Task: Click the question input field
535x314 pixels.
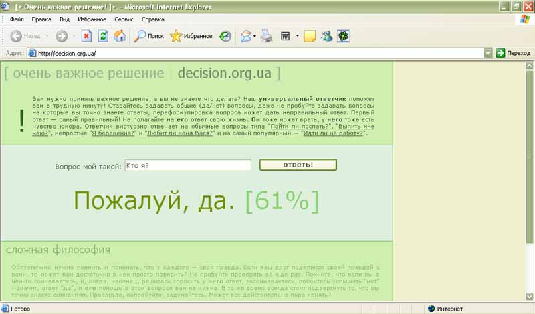Action: coord(187,165)
